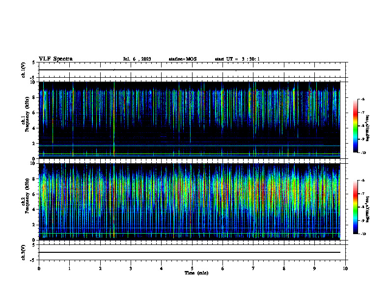Click the "VLF Spectra" plot title
The image size is (389, 301).
point(56,59)
